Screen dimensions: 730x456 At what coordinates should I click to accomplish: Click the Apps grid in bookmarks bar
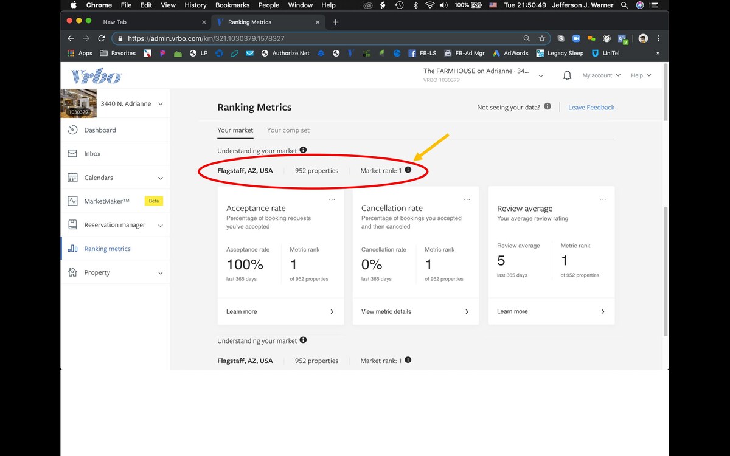point(80,54)
